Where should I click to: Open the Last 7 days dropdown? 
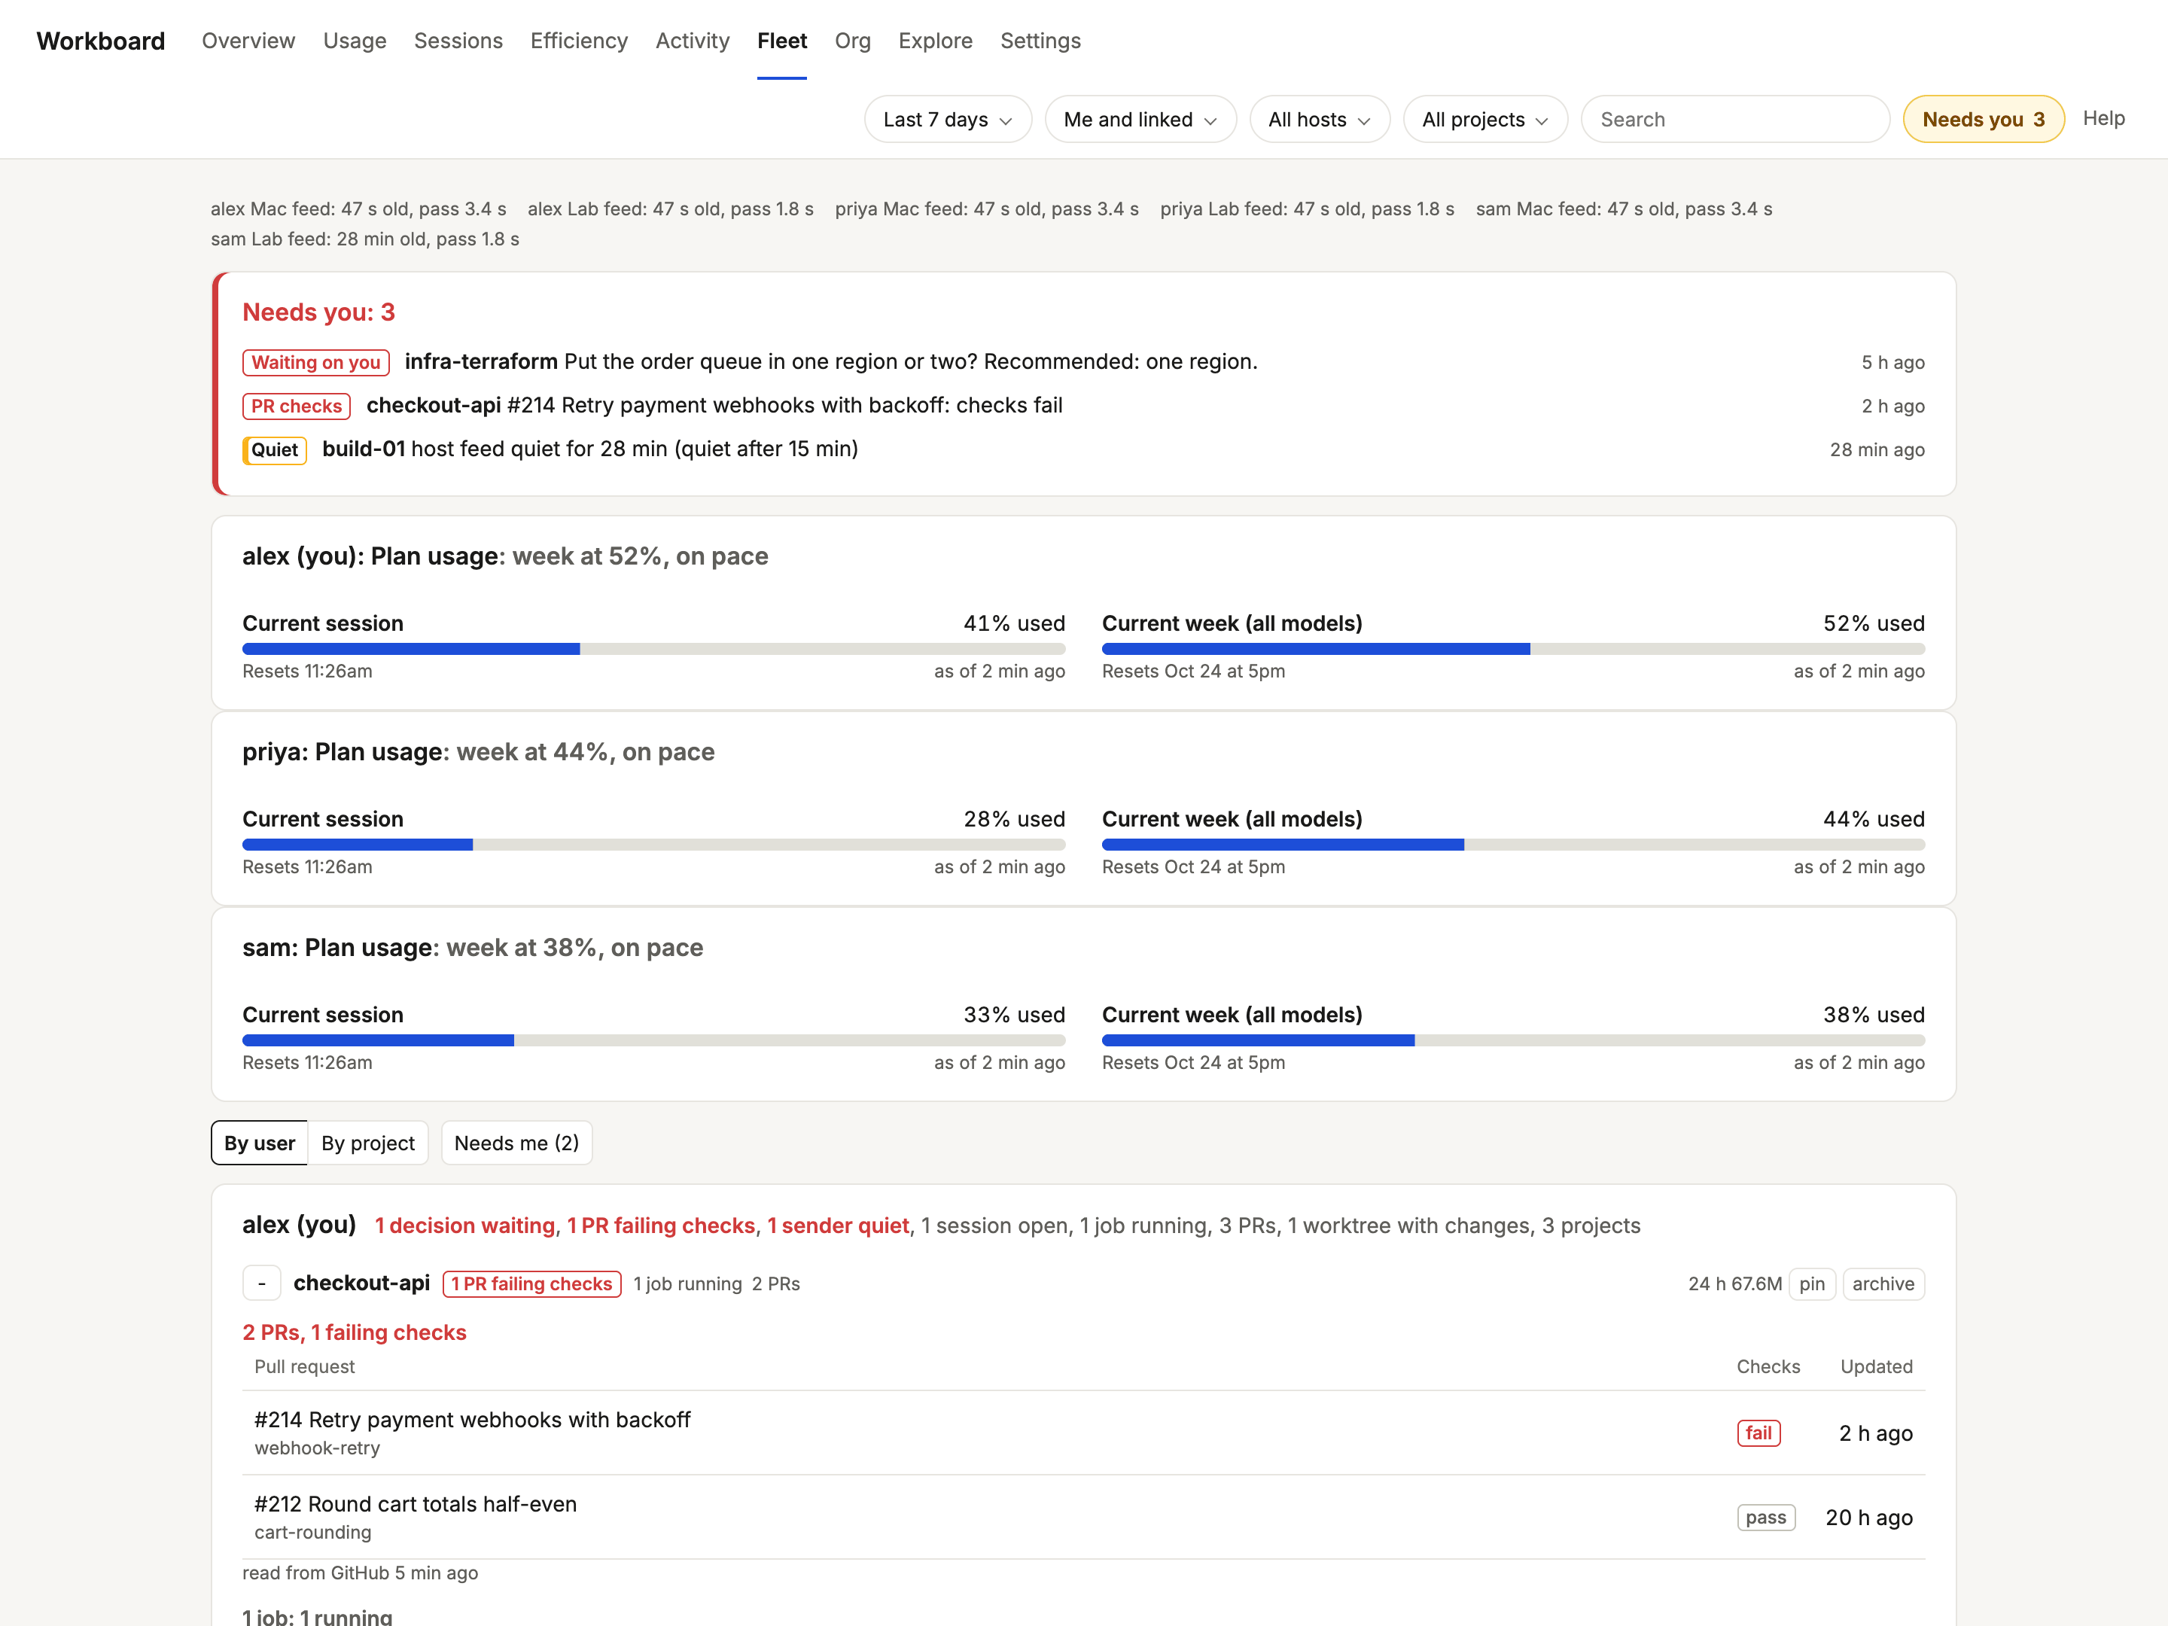[x=947, y=120]
